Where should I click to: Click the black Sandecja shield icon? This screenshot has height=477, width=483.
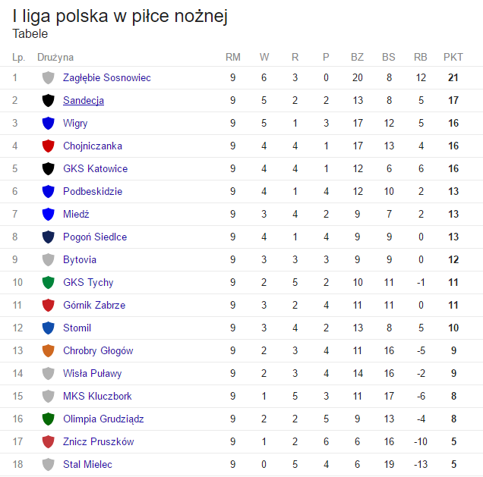[x=49, y=100]
